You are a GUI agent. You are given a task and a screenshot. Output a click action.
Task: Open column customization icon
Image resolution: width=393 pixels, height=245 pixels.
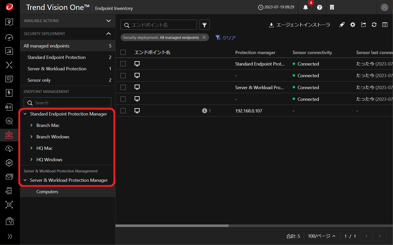click(385, 25)
